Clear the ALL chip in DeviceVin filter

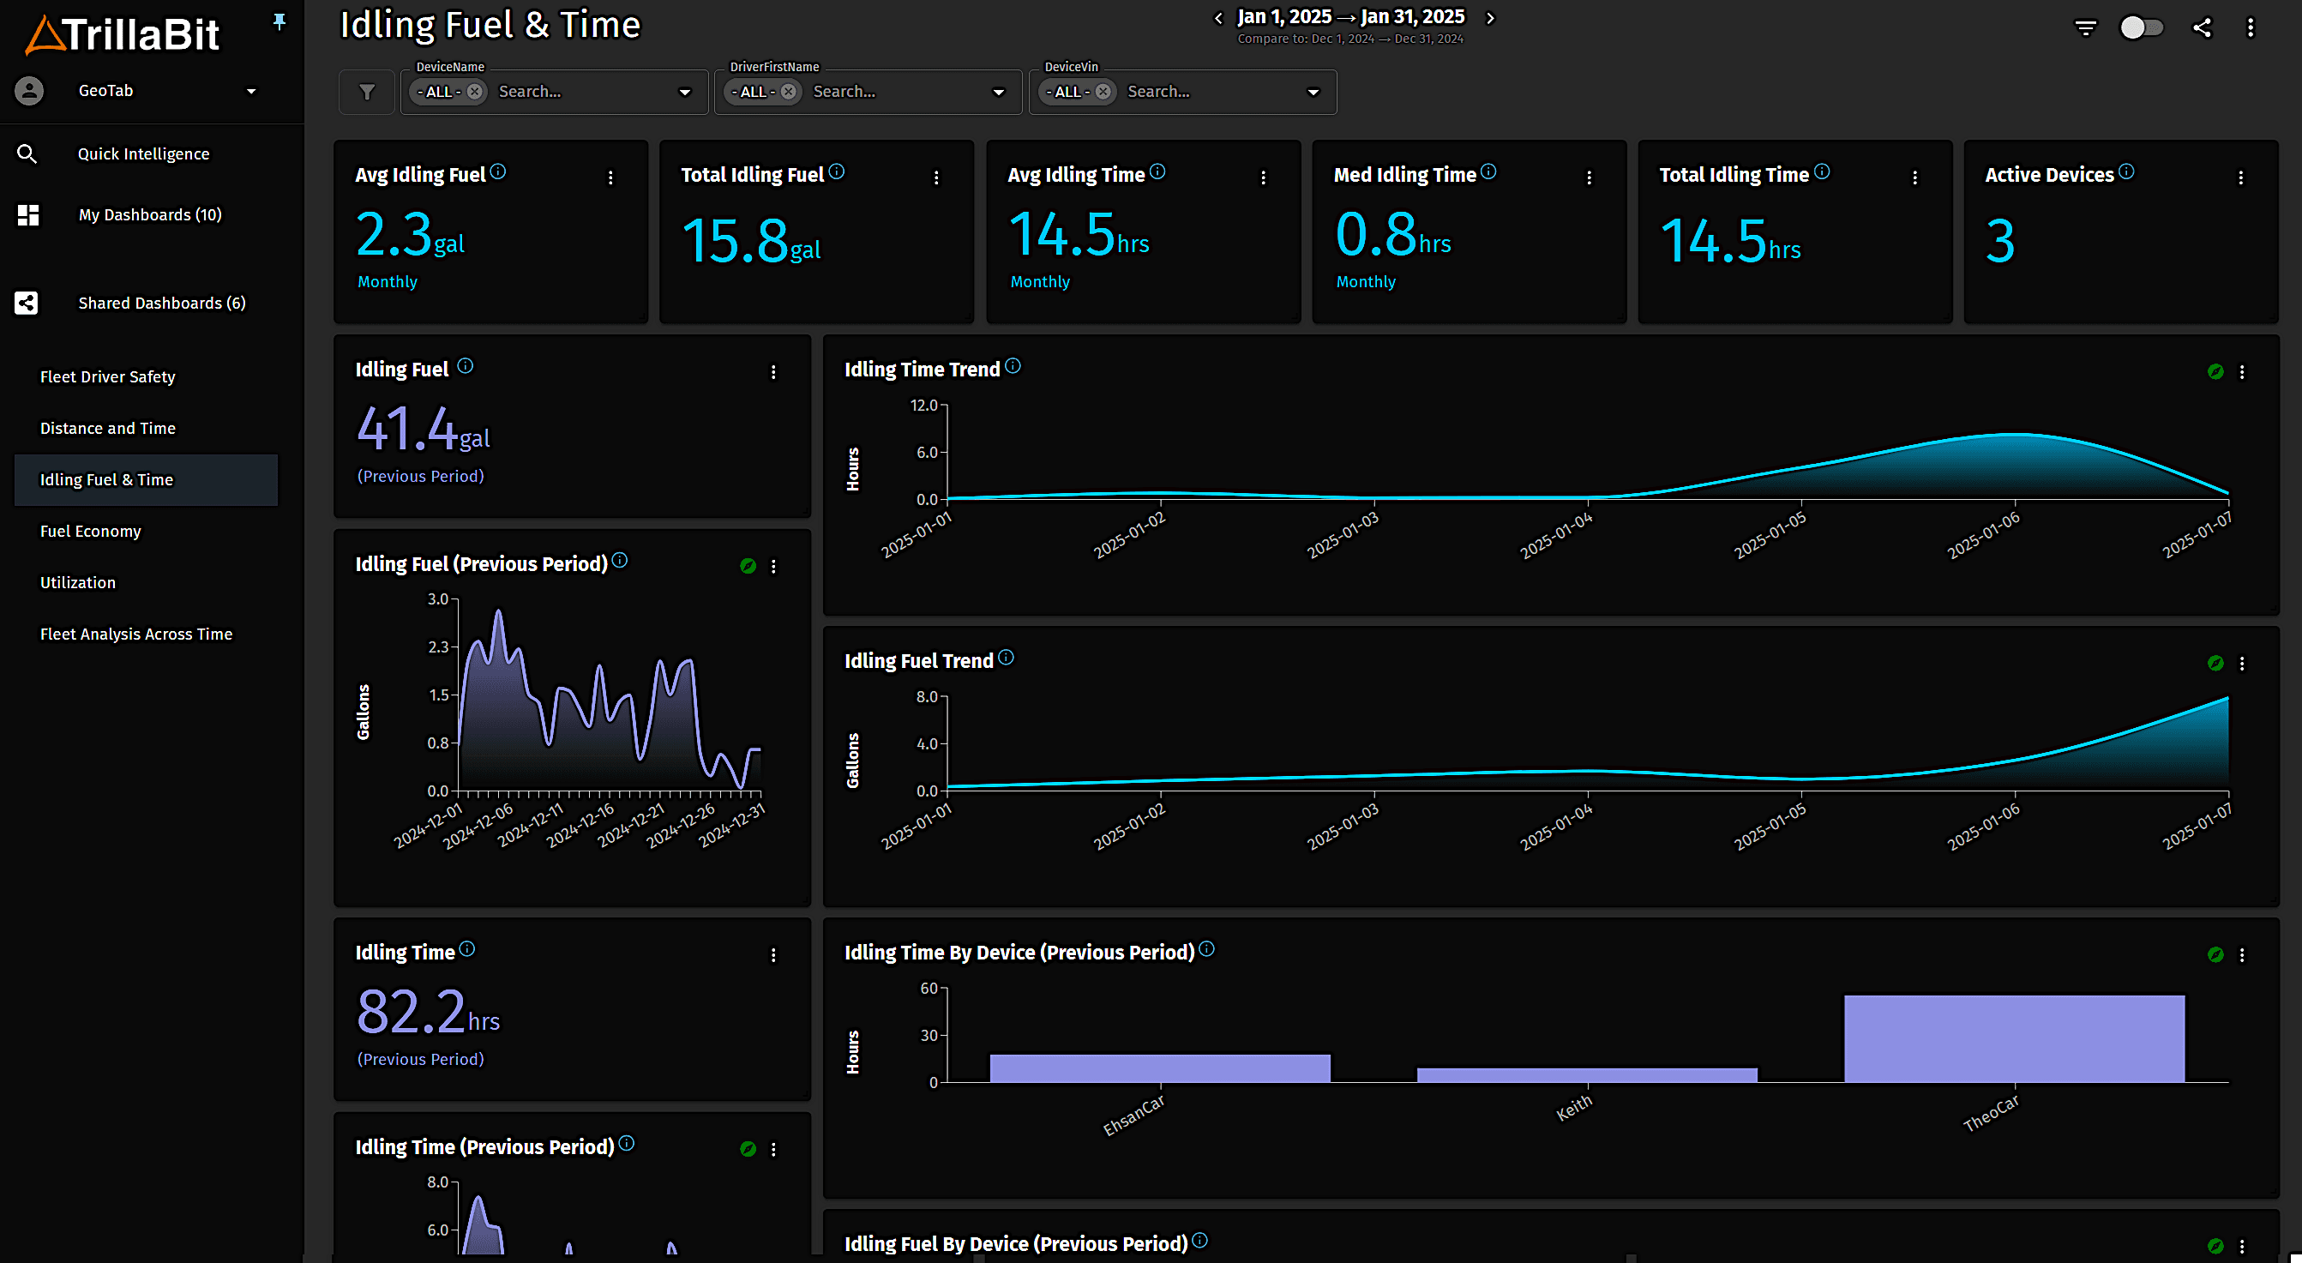click(x=1103, y=92)
